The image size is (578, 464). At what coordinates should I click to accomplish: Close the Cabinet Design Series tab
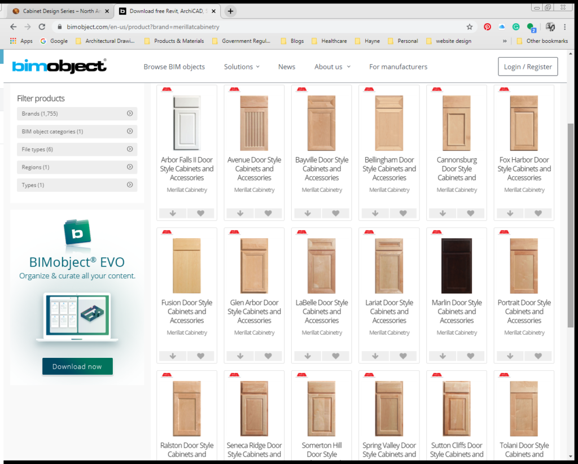(107, 11)
